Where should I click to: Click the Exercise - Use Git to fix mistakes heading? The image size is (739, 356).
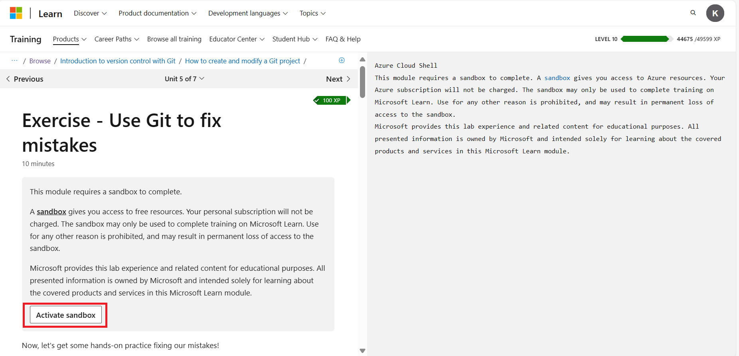(122, 133)
